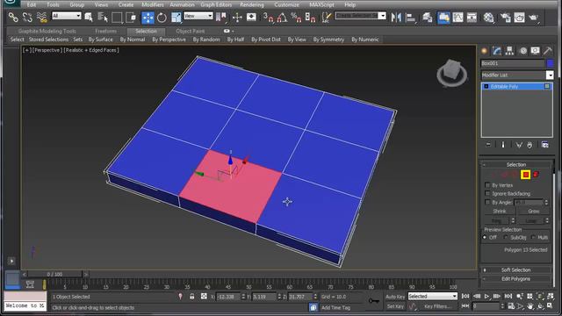Collapse the Edit Polygons rollout
The width and height of the screenshot is (562, 316).
pyautogui.click(x=515, y=279)
